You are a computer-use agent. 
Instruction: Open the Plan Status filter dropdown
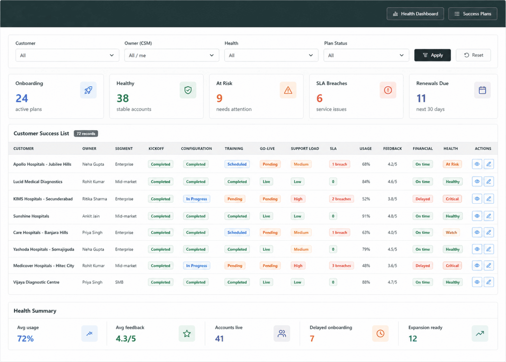(366, 55)
